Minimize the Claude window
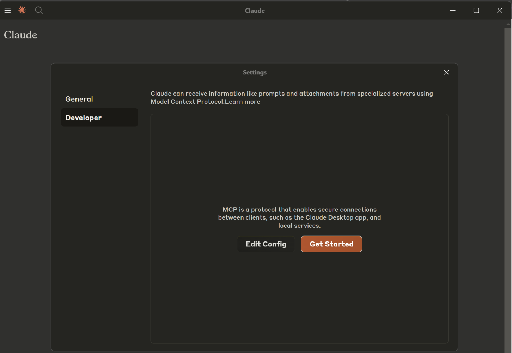Image resolution: width=512 pixels, height=353 pixels. (453, 11)
